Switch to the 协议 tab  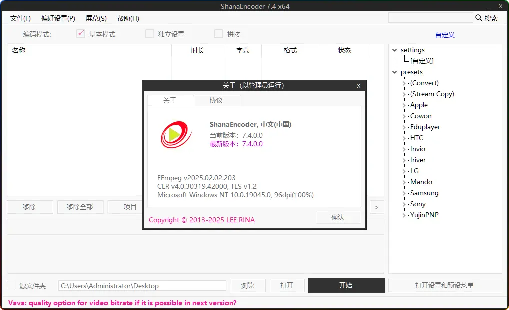[217, 100]
